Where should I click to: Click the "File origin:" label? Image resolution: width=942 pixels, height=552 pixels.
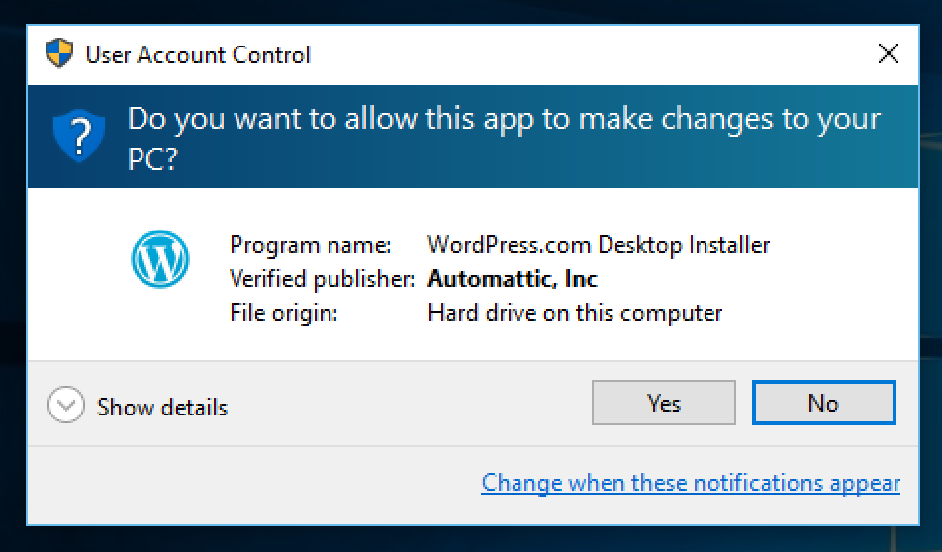[x=284, y=313]
